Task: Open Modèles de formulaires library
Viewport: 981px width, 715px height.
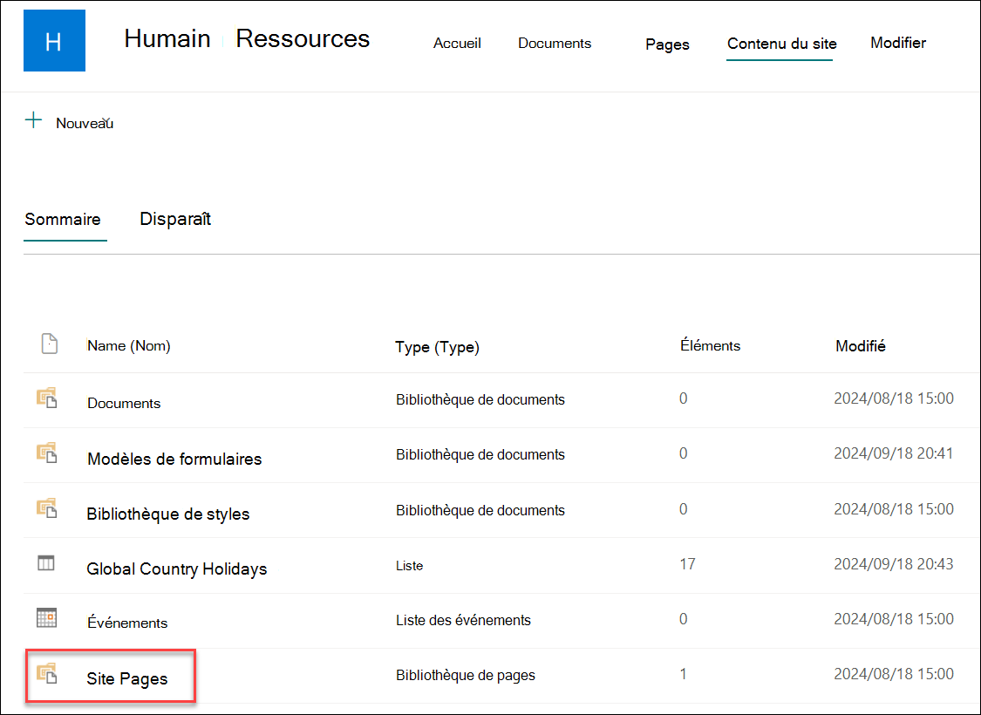Action: coord(174,459)
